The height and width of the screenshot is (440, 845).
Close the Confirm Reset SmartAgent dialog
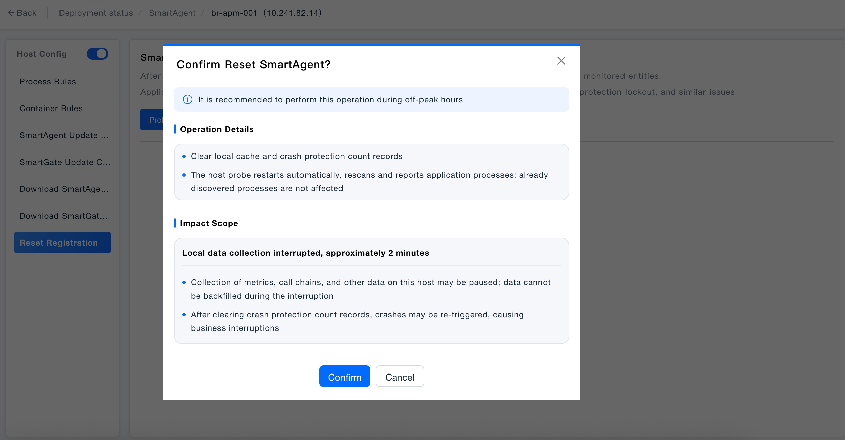[561, 61]
